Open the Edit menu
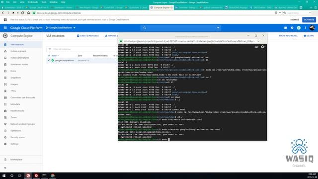Viewport: 318px width, 179px height. pos(14,2)
